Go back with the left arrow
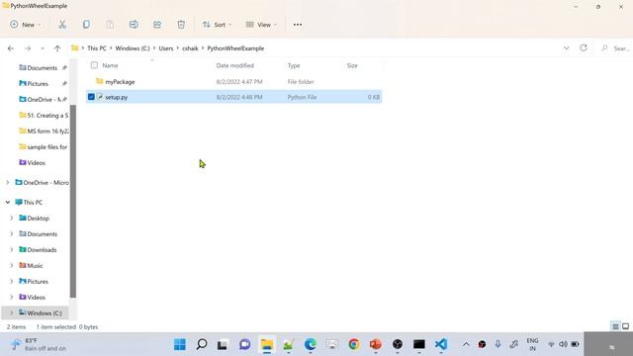 point(11,48)
